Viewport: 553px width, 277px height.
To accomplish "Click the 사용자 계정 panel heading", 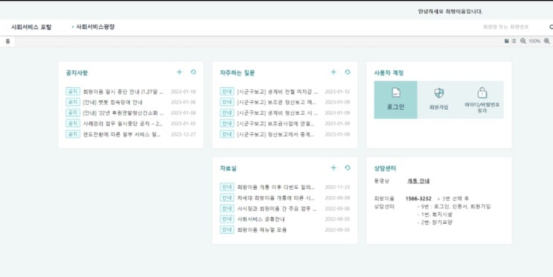I will click(x=389, y=73).
